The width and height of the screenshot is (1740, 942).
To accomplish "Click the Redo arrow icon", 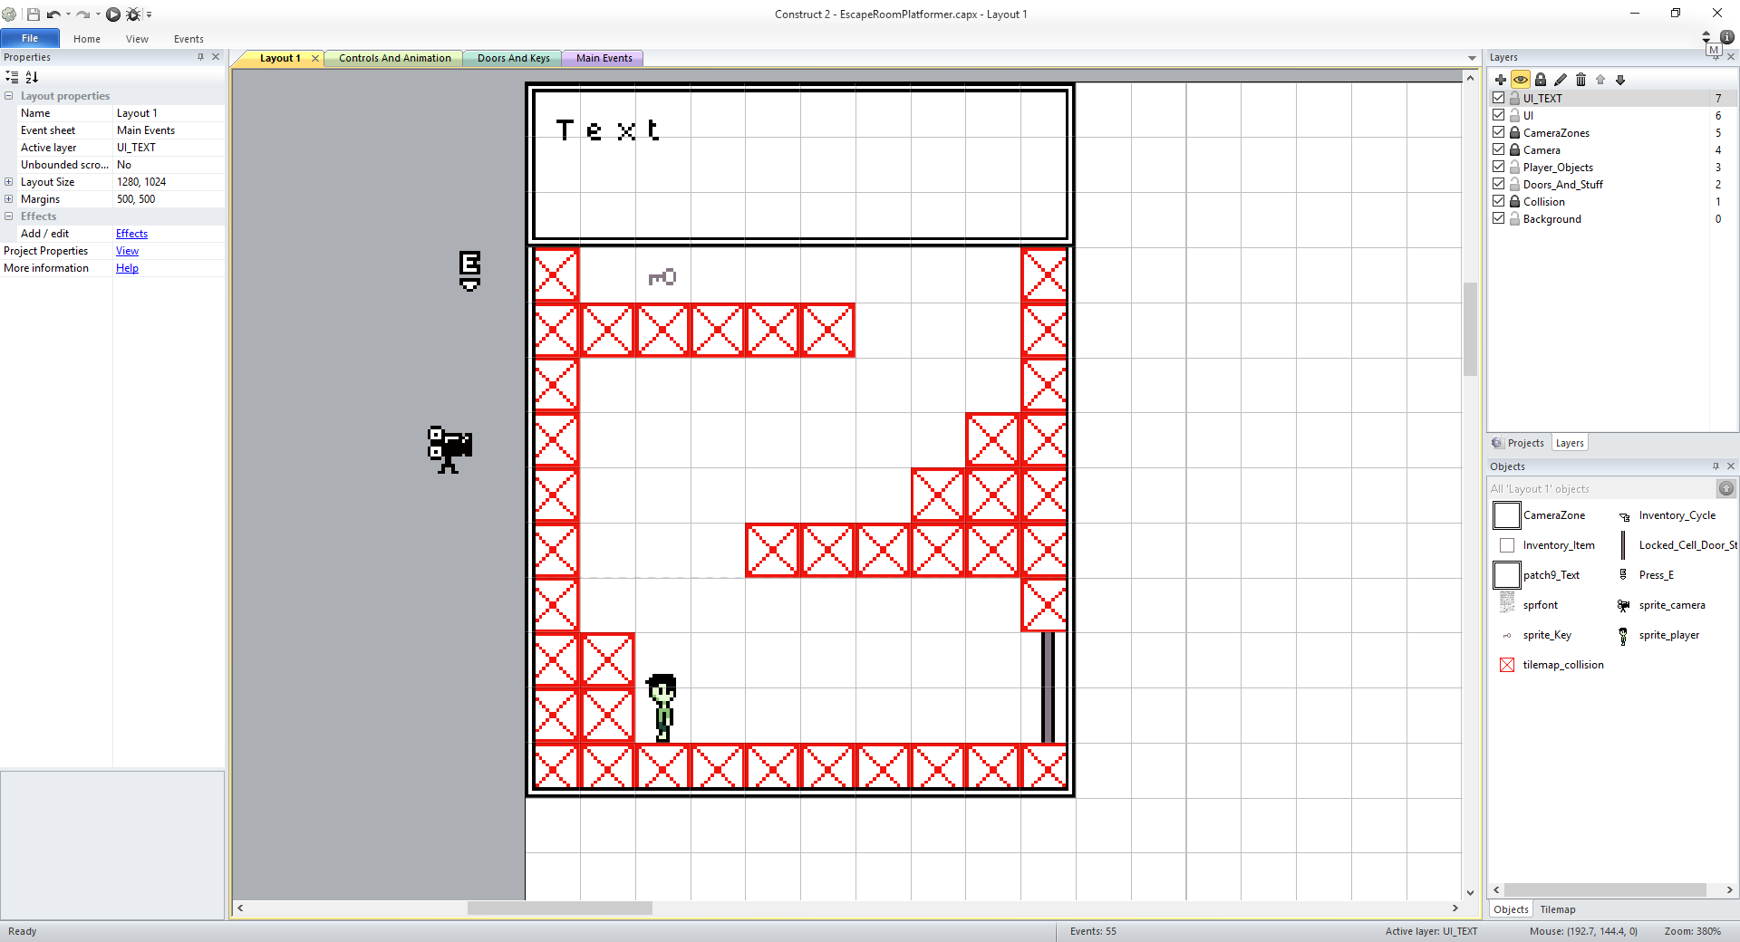I will click(83, 14).
